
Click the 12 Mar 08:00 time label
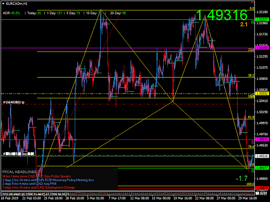point(140,198)
